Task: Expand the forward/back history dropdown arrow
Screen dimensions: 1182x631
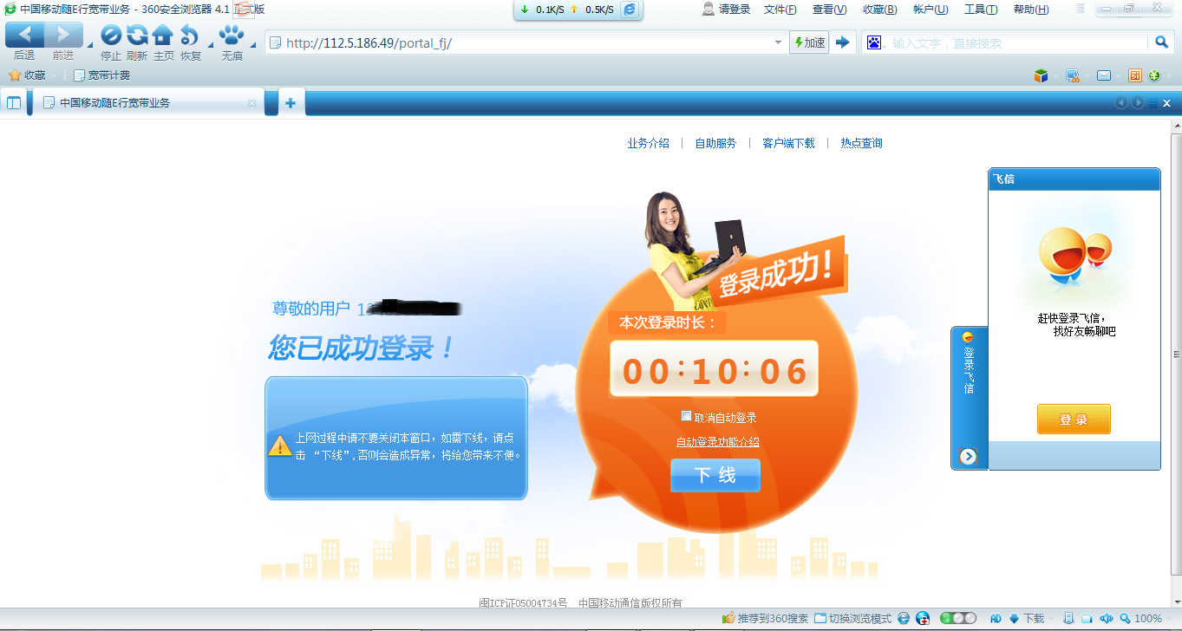Action: tap(89, 44)
